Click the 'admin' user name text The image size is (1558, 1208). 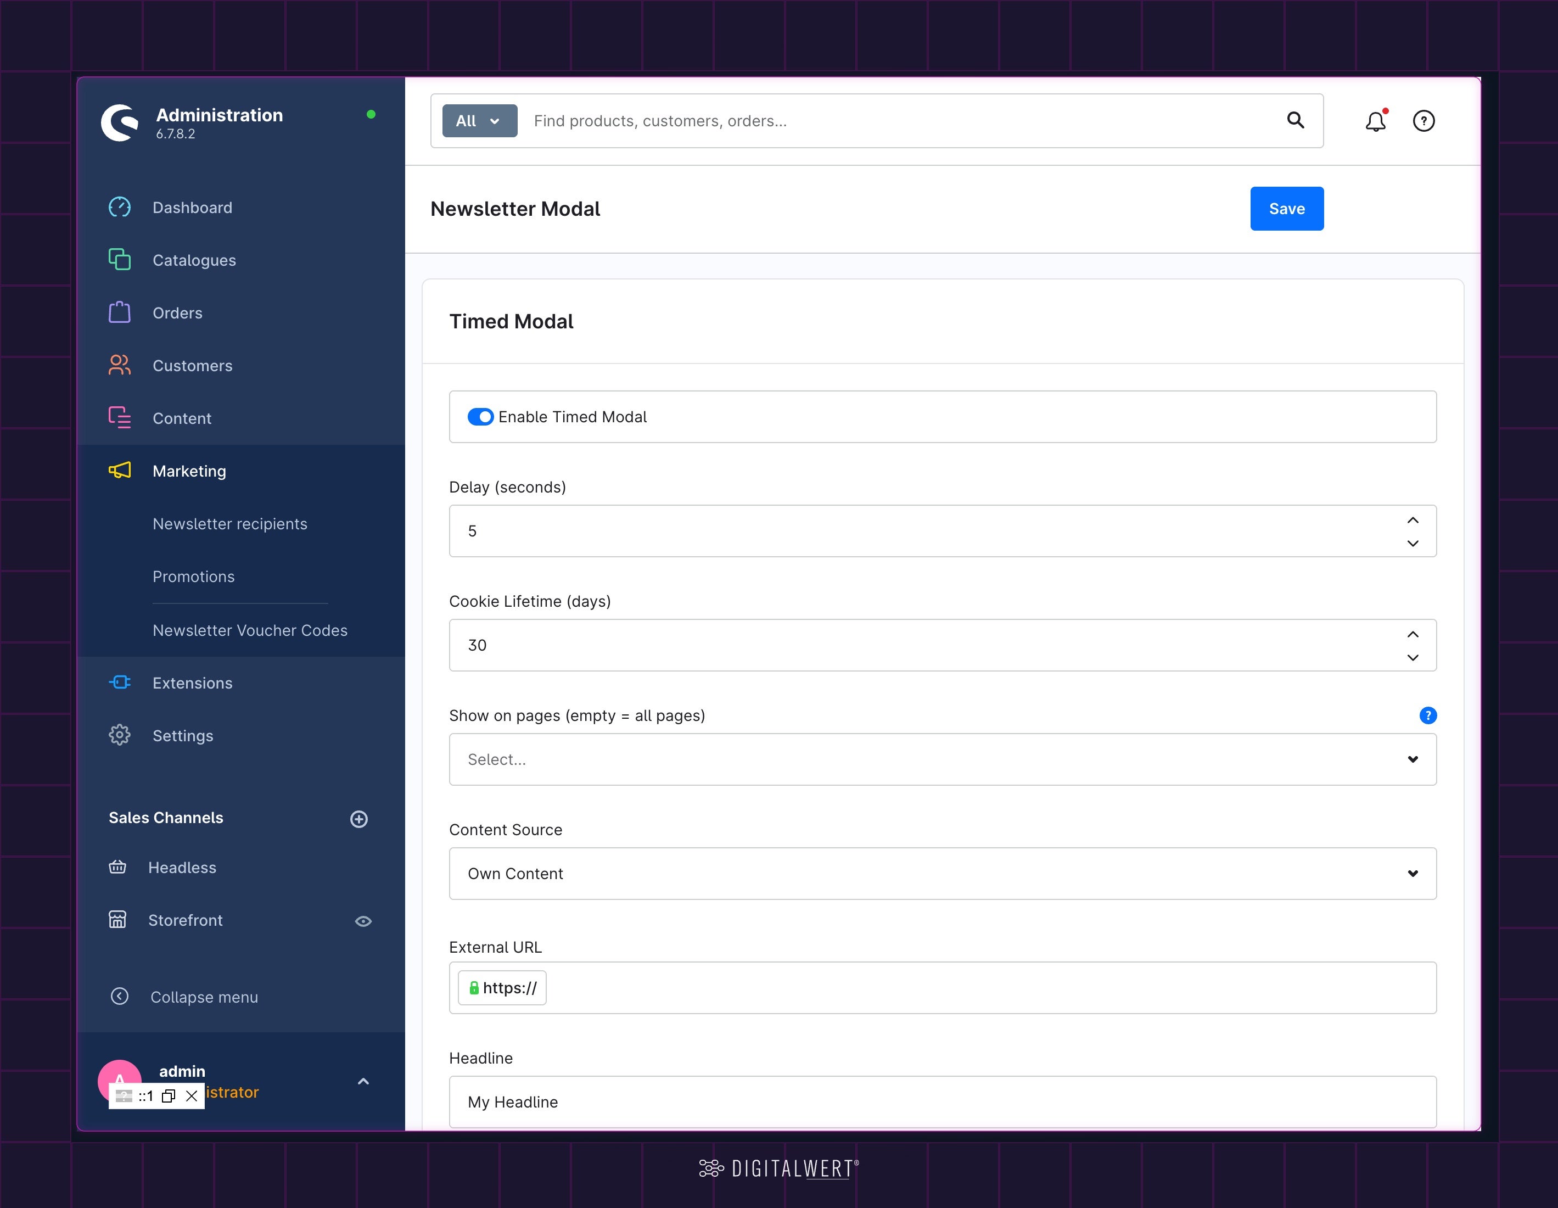pyautogui.click(x=182, y=1071)
